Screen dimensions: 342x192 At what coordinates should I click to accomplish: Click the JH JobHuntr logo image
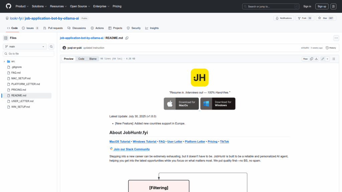point(200,77)
